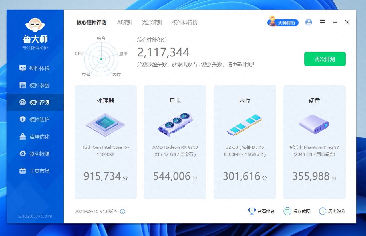Click the radar chart performance graph
The width and height of the screenshot is (366, 236).
point(101,59)
